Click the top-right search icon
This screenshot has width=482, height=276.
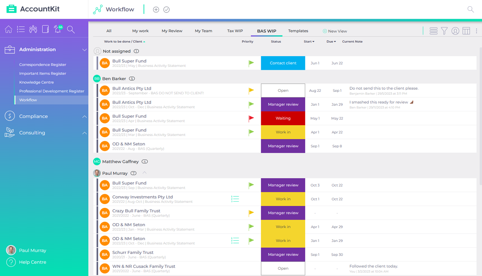(x=470, y=9)
